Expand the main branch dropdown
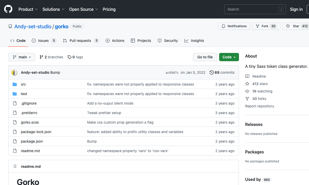 pyautogui.click(x=22, y=57)
